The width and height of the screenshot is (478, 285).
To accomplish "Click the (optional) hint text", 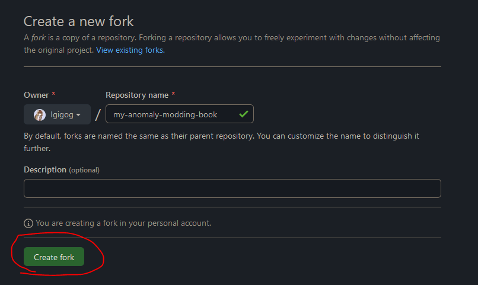I will [x=84, y=170].
